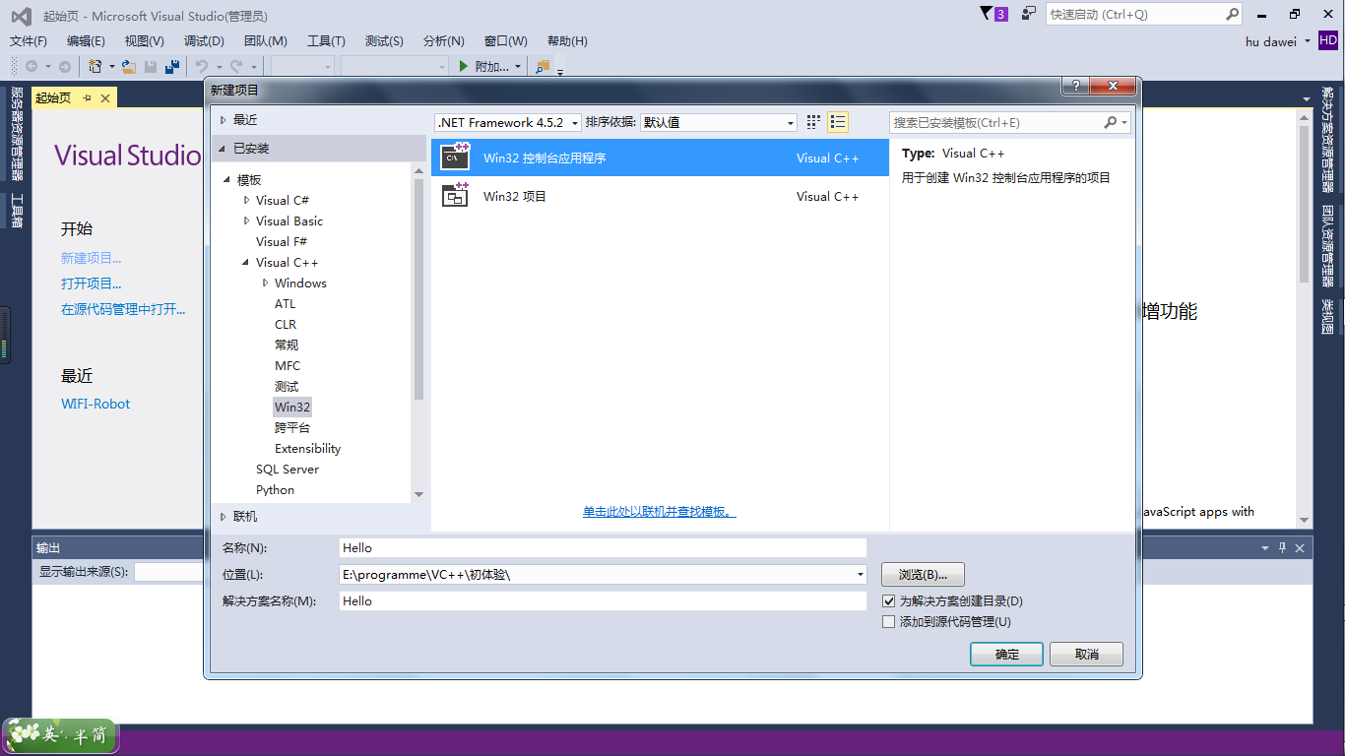
Task: Click the green Attach play button
Action: (x=464, y=66)
